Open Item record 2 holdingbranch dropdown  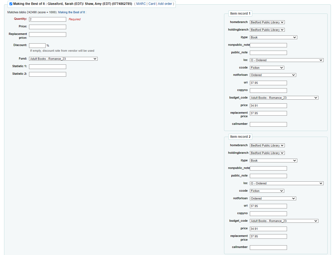click(267, 153)
